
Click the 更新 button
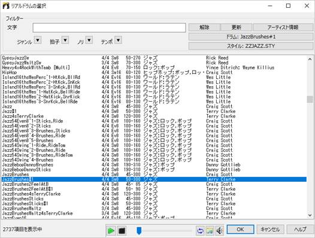[236, 28]
